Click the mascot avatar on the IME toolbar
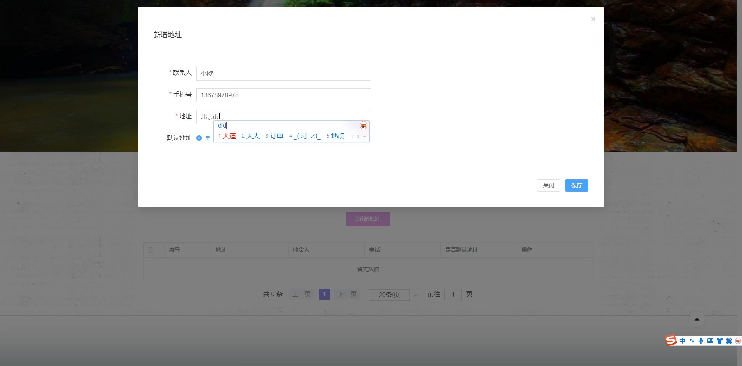 click(738, 341)
